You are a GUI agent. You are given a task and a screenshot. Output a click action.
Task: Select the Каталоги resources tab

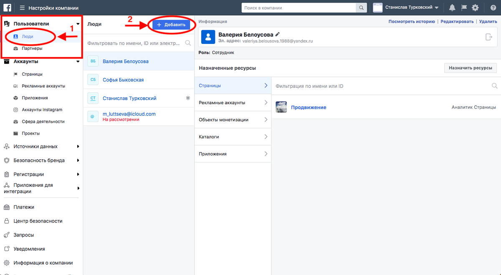233,137
